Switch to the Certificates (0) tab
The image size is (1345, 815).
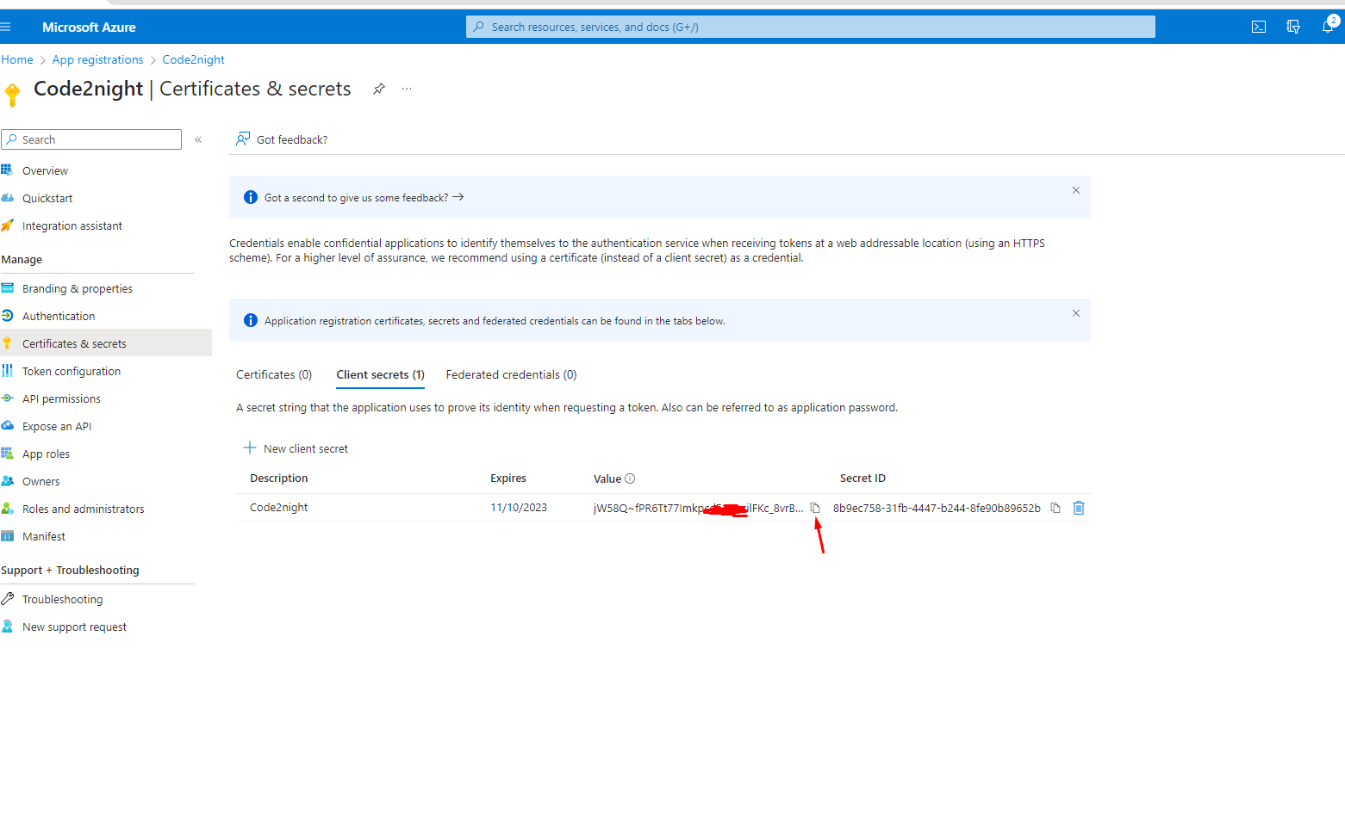click(274, 374)
